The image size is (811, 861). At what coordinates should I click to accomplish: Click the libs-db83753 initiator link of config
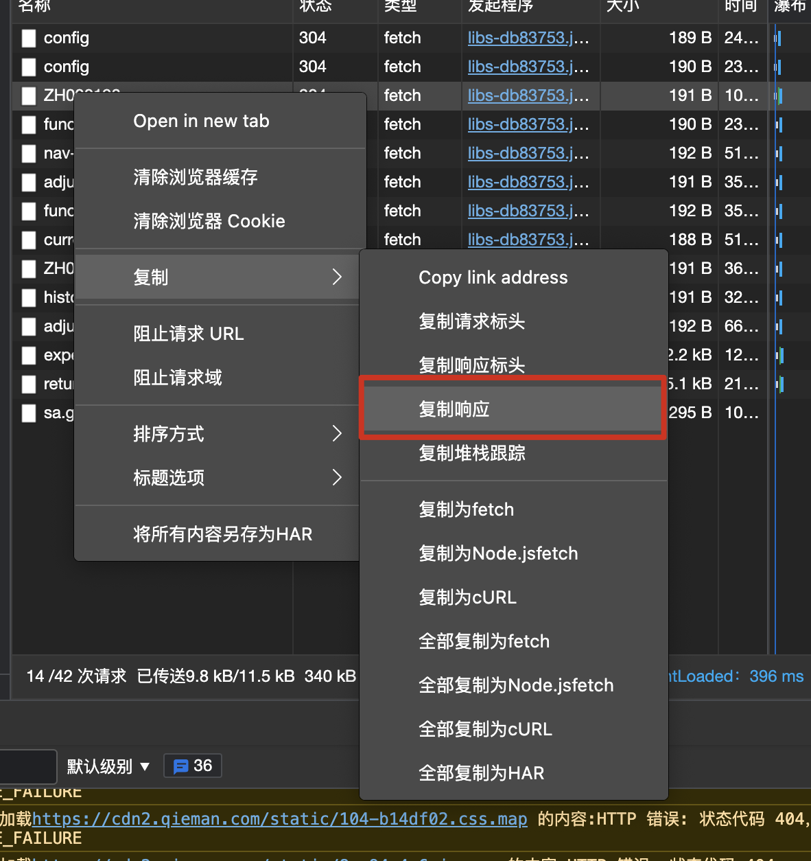(528, 38)
